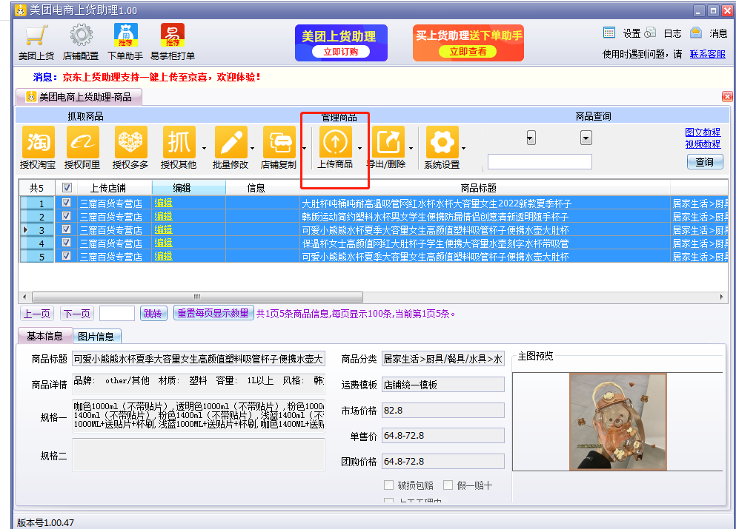Select row 2 title 韩版运动简约塑料水杯
736x529 pixels.
click(435, 217)
